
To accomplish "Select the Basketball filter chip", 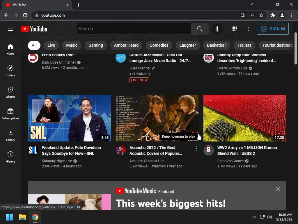I will click(217, 45).
